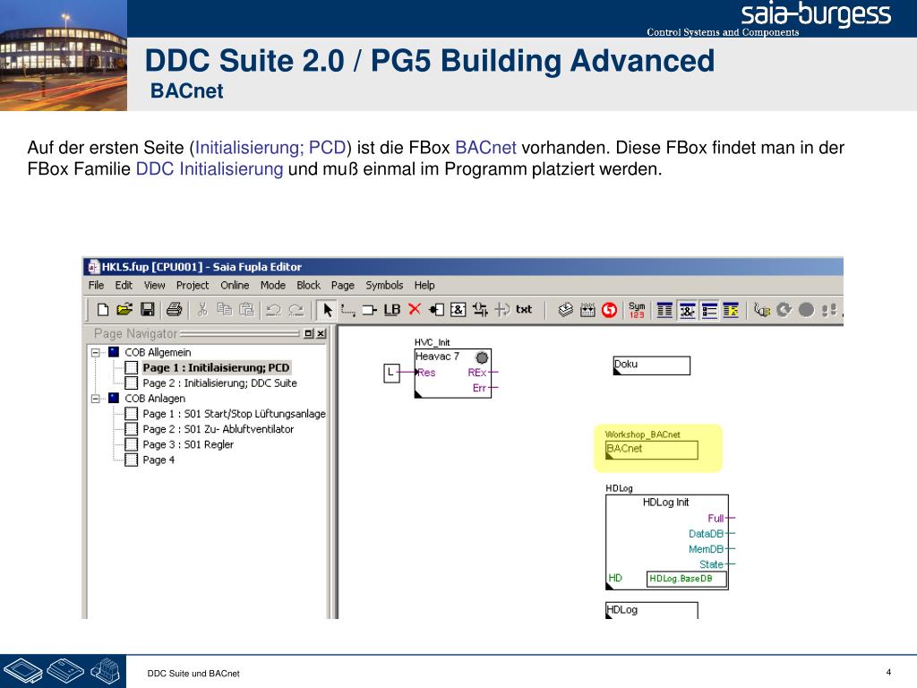Click the yellow highlighted view icon
Viewport: 917px width, 688px height.
(x=731, y=309)
